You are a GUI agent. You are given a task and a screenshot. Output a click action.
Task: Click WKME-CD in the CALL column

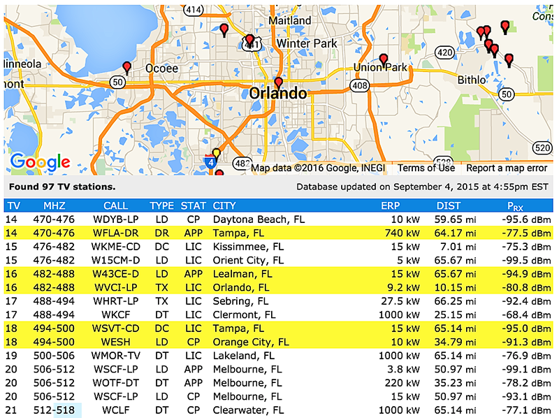[x=115, y=247]
